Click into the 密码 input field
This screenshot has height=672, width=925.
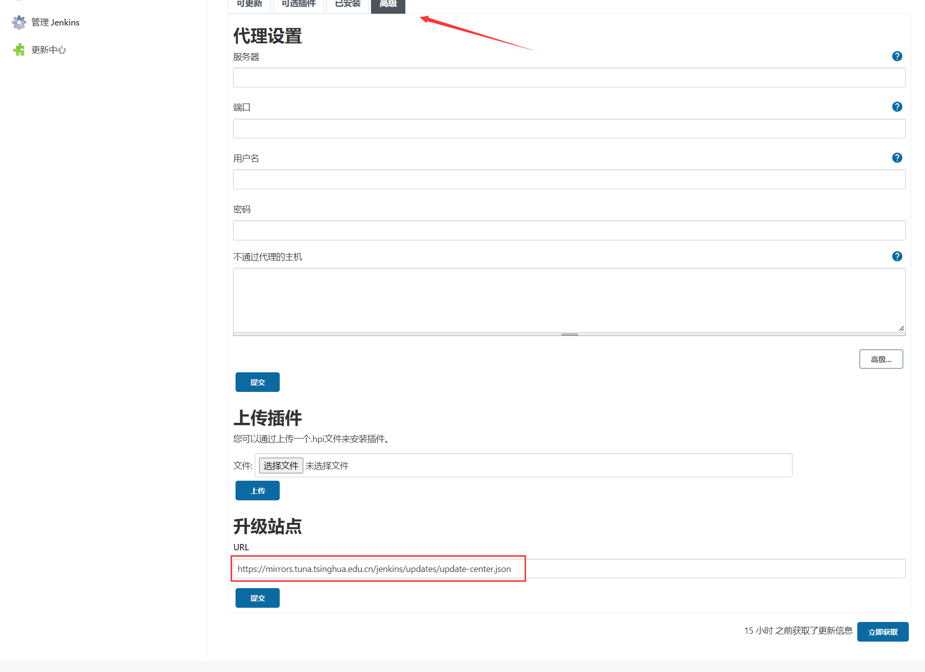[569, 231]
